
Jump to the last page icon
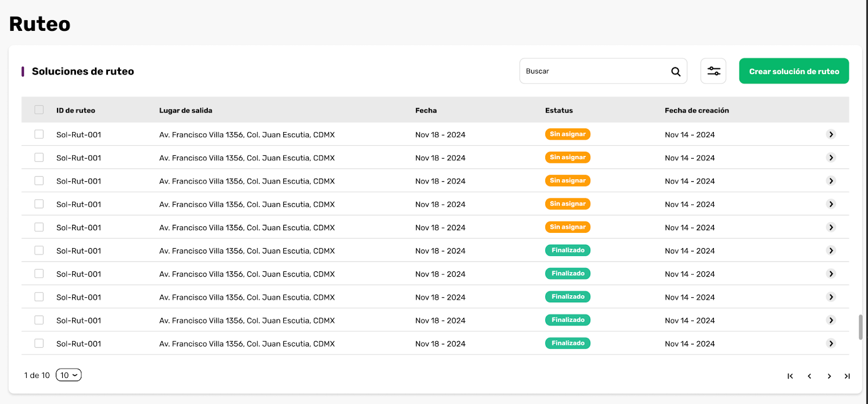(847, 376)
